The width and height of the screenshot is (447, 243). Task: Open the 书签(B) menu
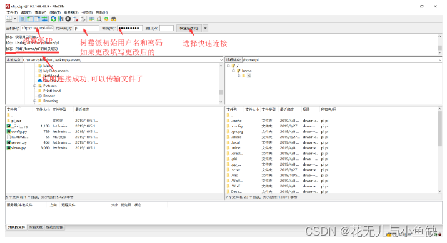pos(87,12)
